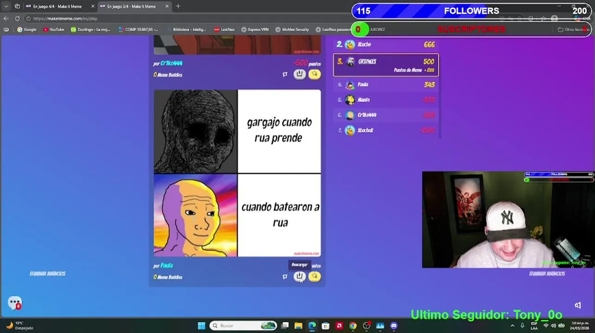Open Microsoft Edge from the taskbar
This screenshot has height=333, width=595.
coord(312,326)
